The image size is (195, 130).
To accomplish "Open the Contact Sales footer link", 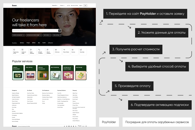I will [60, 107].
